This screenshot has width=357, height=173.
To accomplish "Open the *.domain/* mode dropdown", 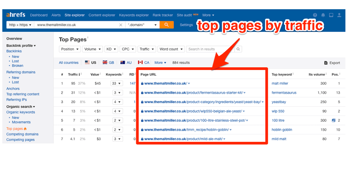I will coord(143,25).
